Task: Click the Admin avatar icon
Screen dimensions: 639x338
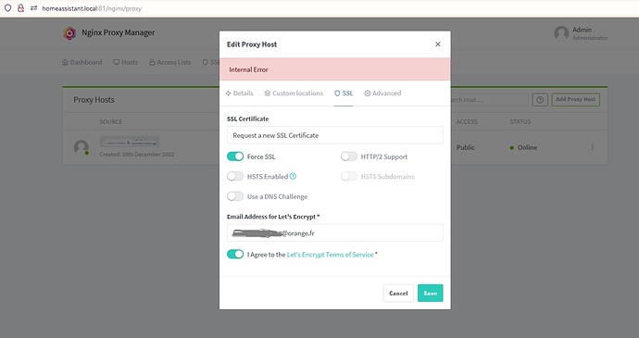Action: click(561, 33)
